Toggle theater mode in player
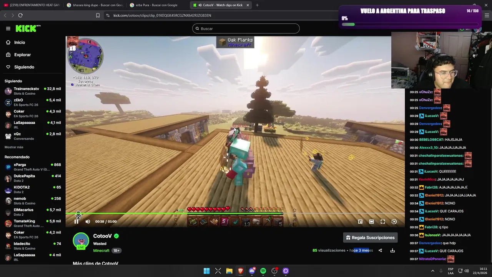The height and width of the screenshot is (277, 492). pos(371,222)
